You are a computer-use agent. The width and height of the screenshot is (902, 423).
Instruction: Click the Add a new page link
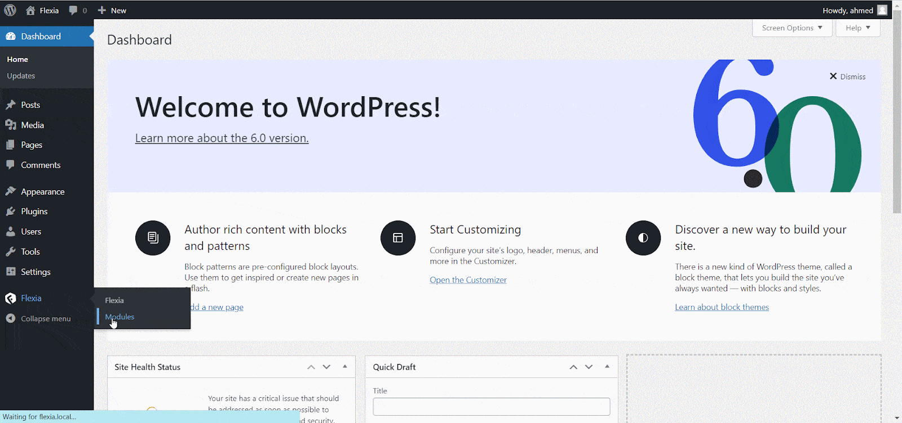point(216,307)
